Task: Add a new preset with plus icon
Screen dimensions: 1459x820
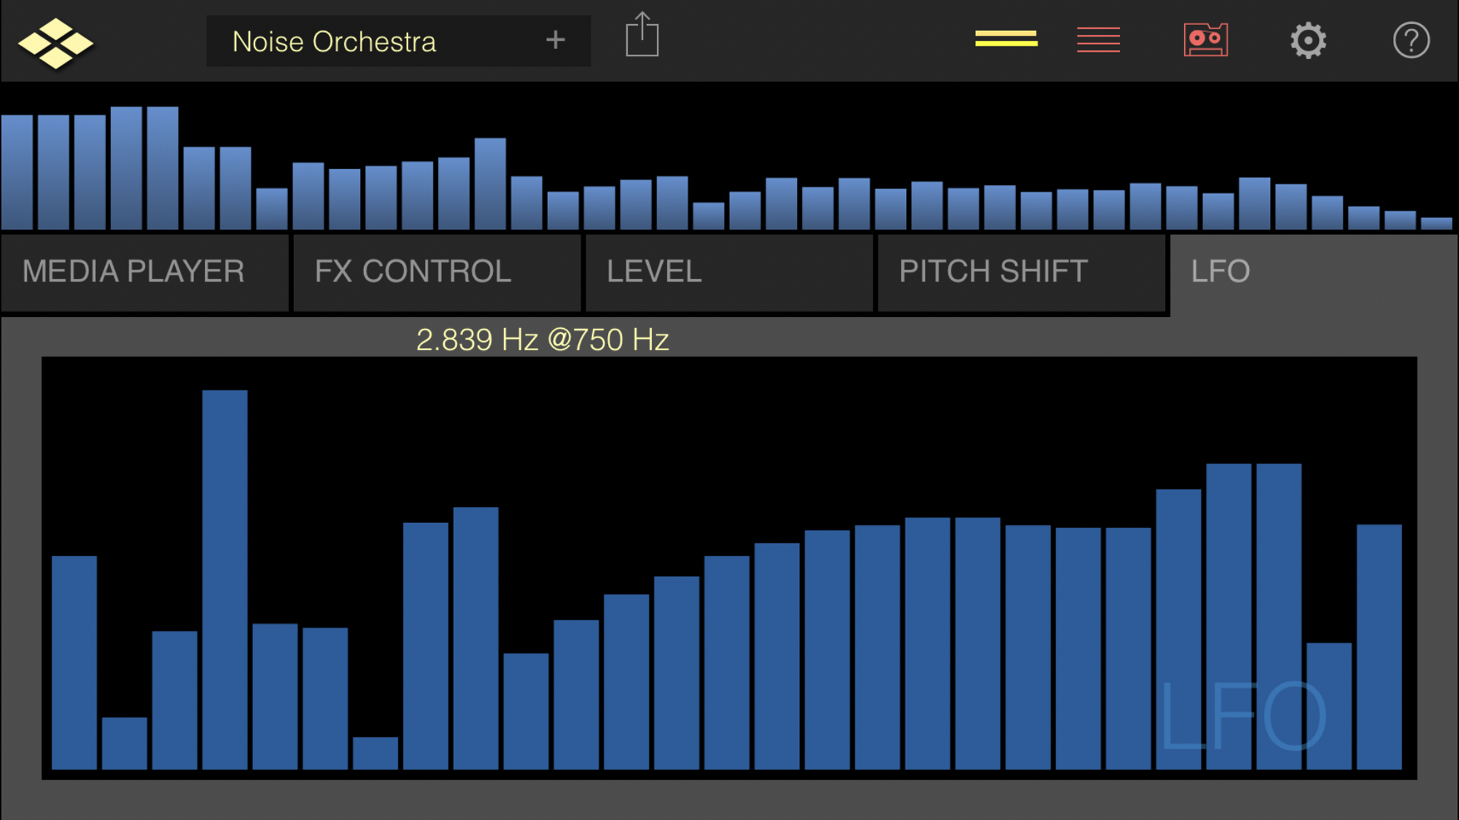Action: click(555, 41)
